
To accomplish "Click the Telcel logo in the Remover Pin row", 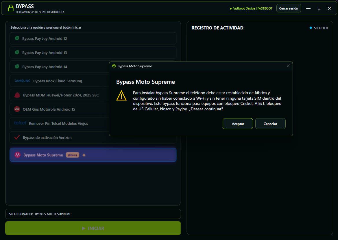I will (20, 123).
